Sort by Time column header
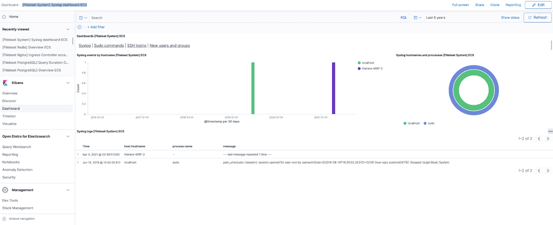Image resolution: width=553 pixels, height=225 pixels. (86, 146)
